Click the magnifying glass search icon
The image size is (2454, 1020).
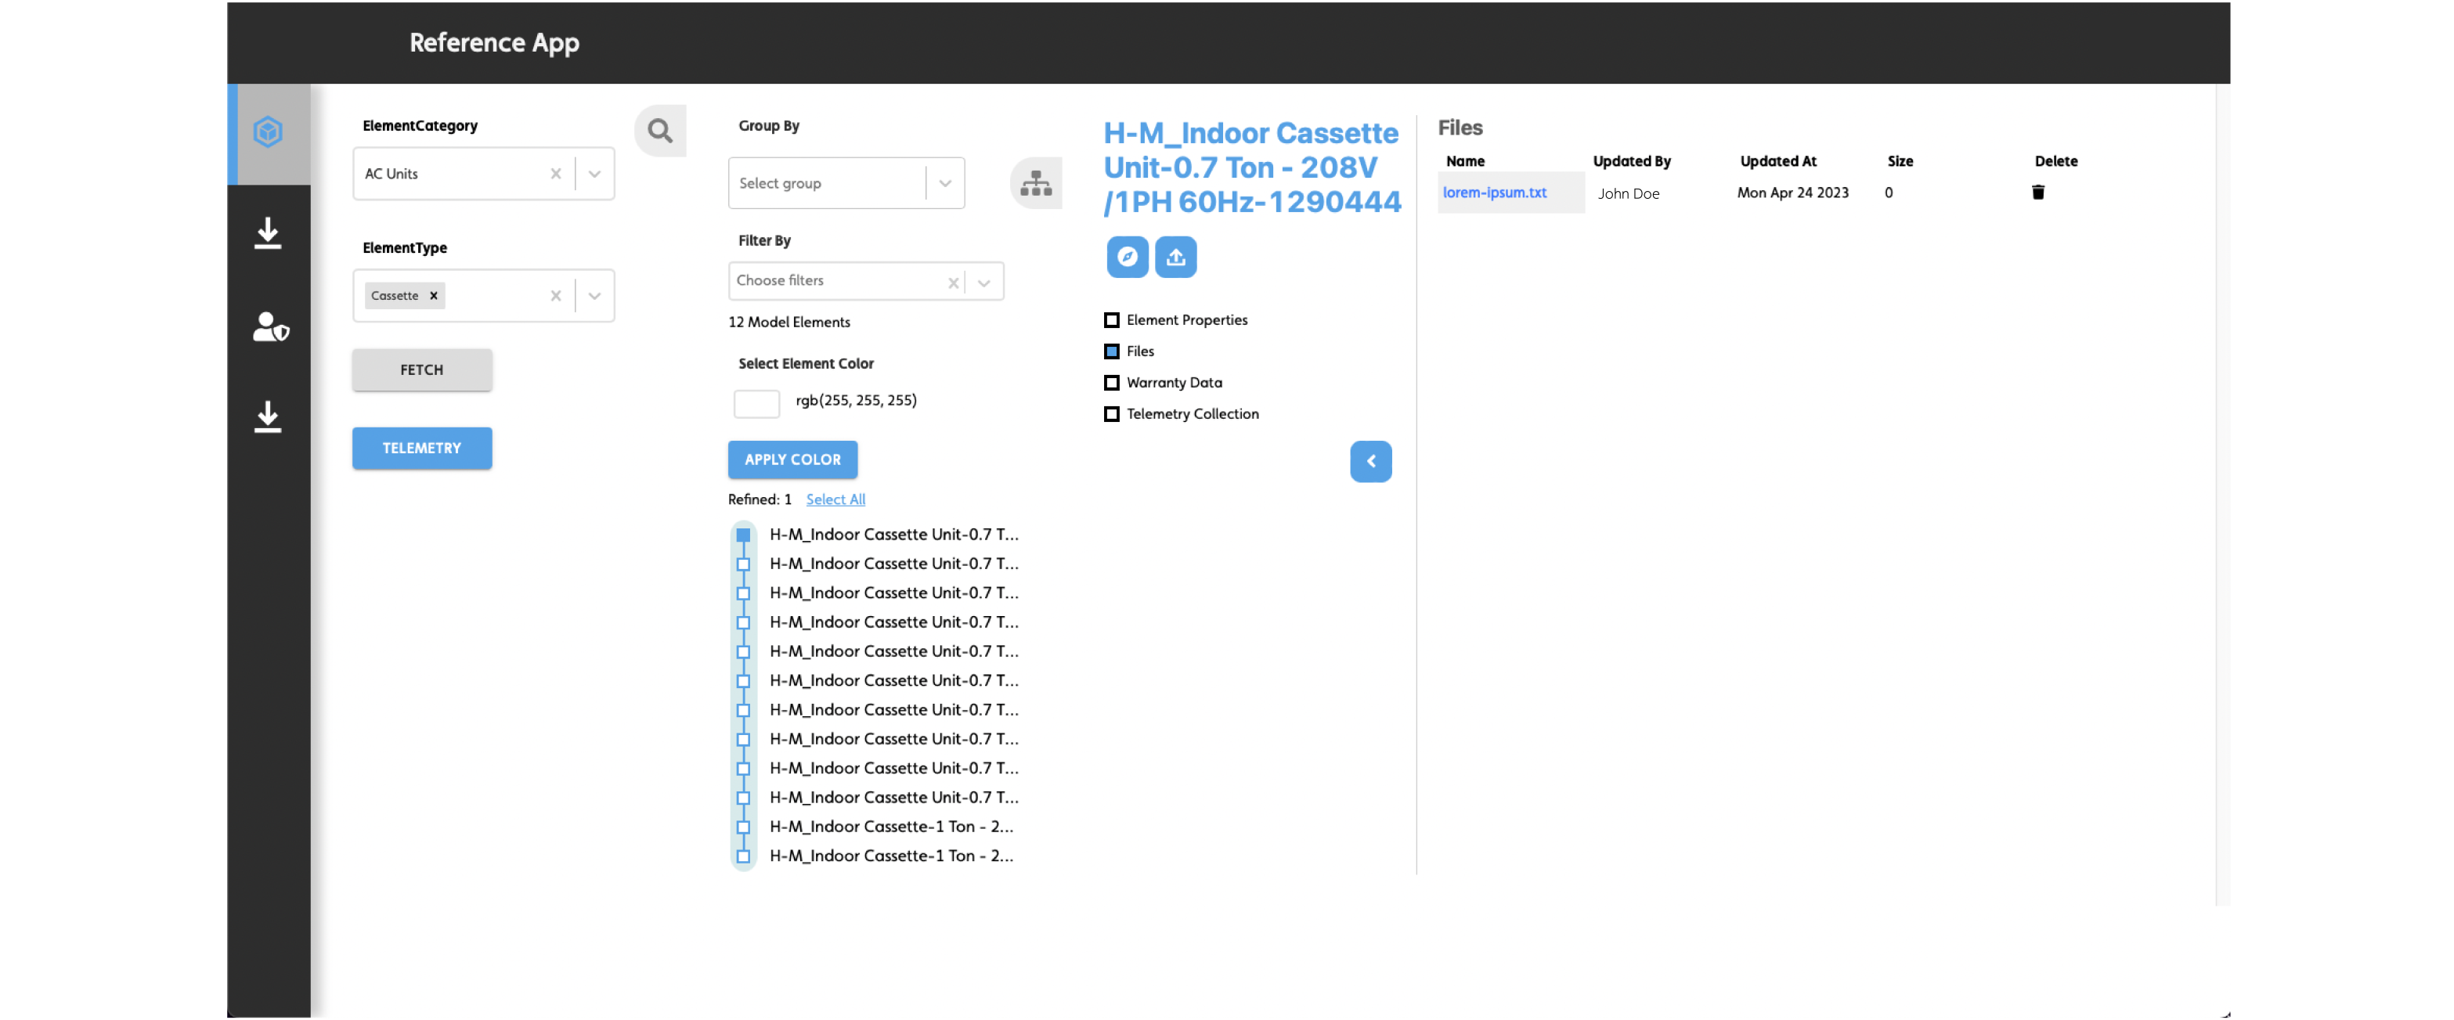659,131
